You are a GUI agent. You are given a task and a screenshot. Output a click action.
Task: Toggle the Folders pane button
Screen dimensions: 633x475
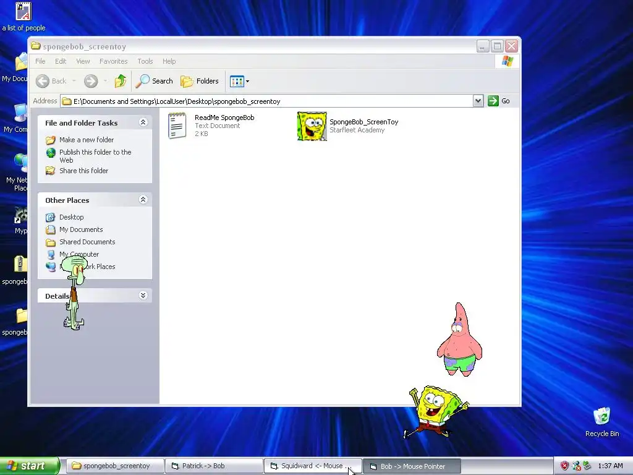coord(200,81)
